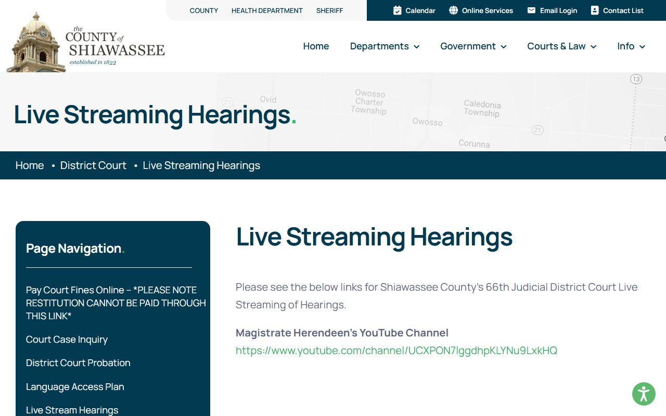Click the Email Login envelope icon
The width and height of the screenshot is (666, 416).
pyautogui.click(x=531, y=10)
